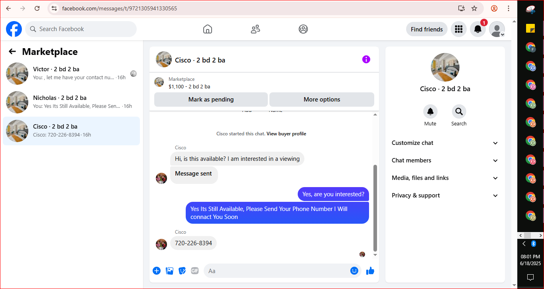Open the Windows notification center icon
Viewport: 544px width, 289px height.
(x=530, y=277)
